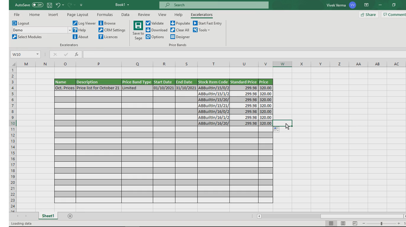
Task: Select the Limited price band type cell
Action: (137, 88)
